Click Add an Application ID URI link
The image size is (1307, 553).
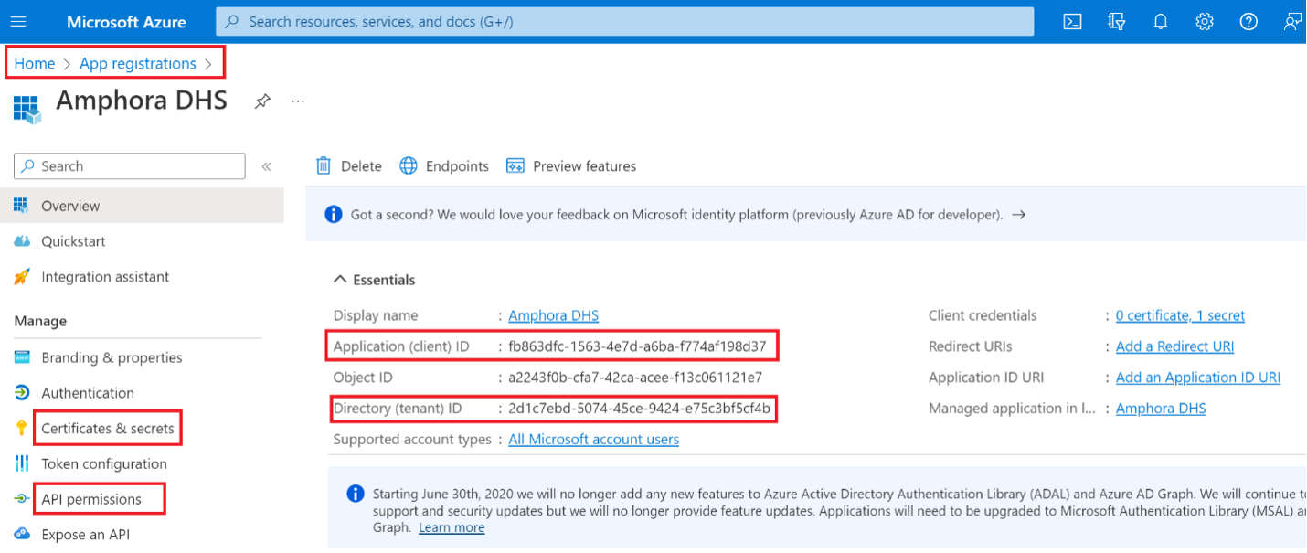pos(1198,378)
